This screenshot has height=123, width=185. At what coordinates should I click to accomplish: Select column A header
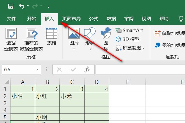[x=23, y=82]
